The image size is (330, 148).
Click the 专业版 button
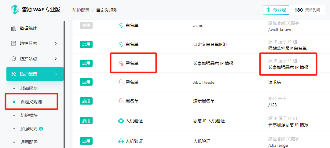[x=276, y=10]
